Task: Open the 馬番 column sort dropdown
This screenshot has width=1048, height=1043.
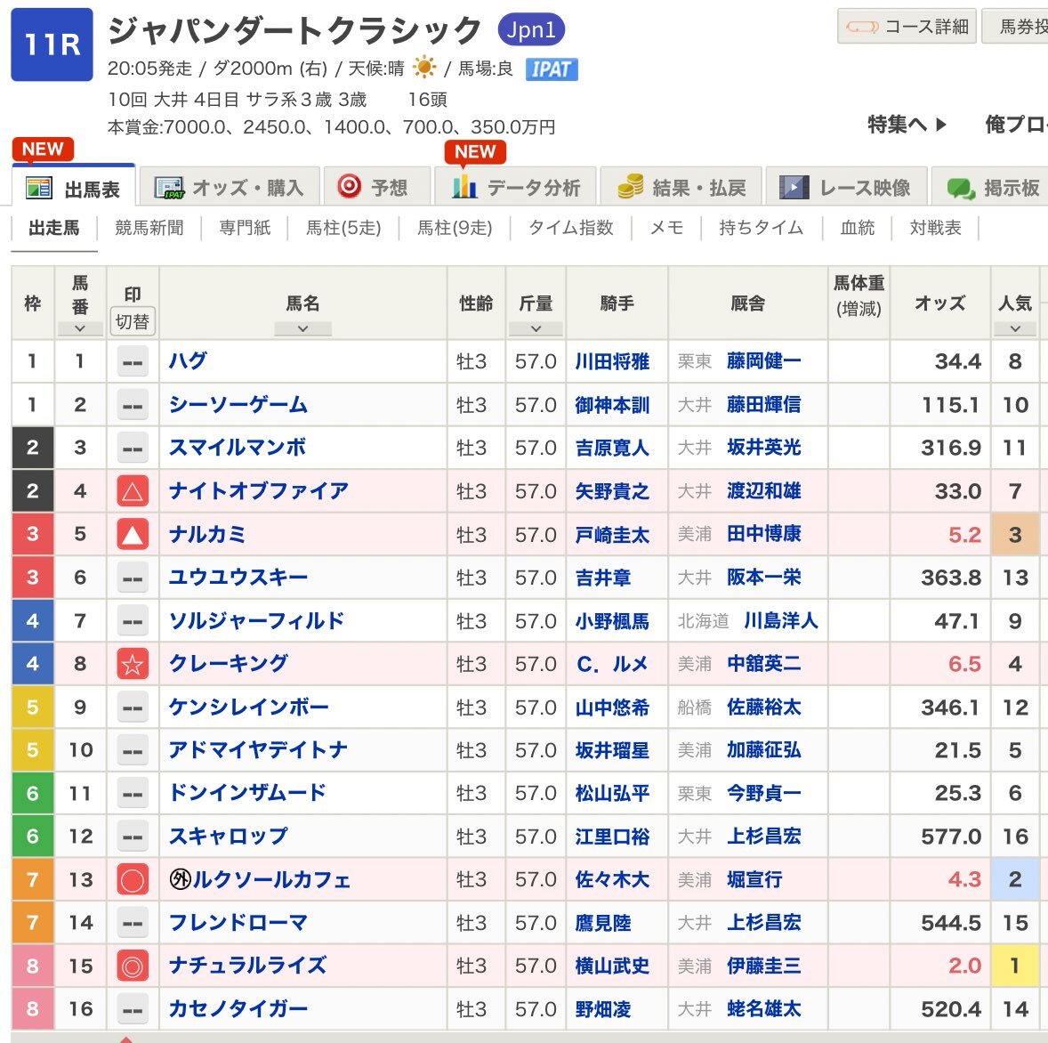Action: point(80,328)
